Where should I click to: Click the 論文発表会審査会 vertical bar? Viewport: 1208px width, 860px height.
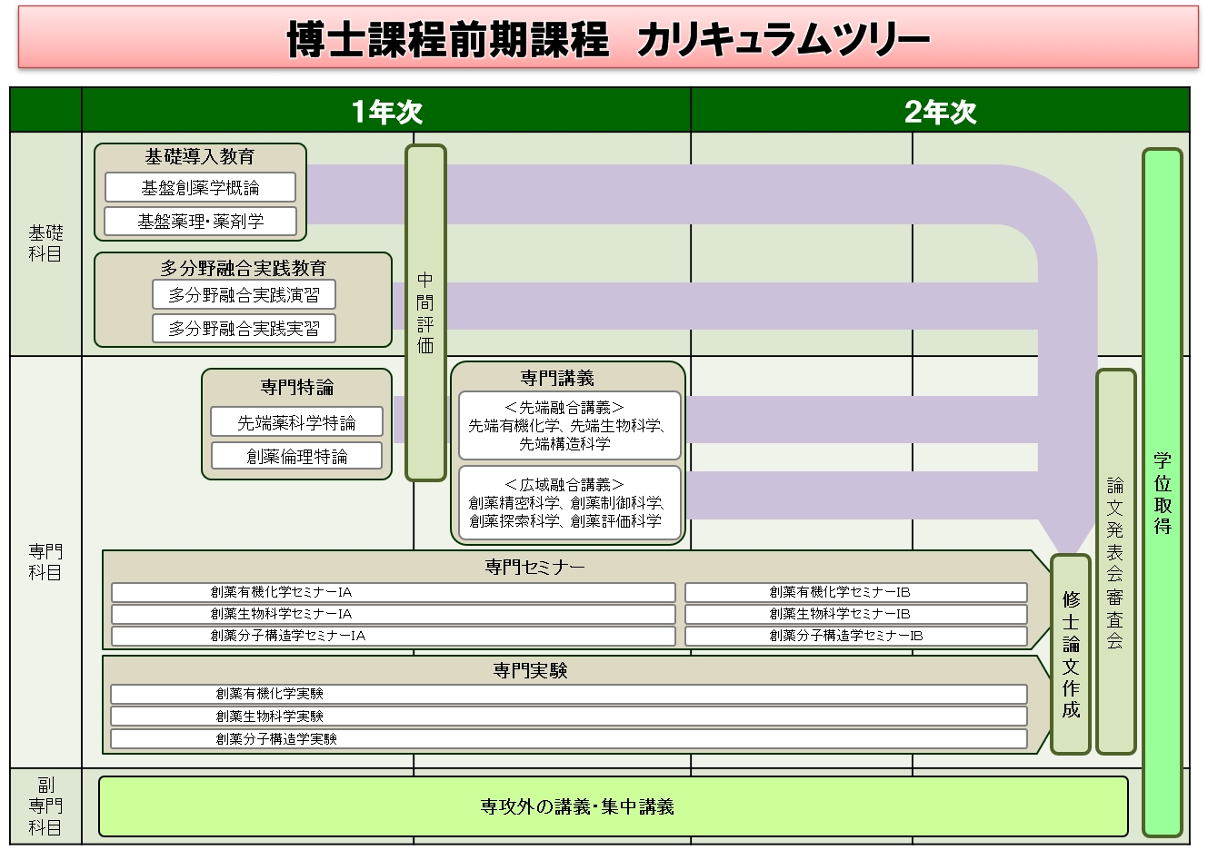pyautogui.click(x=1116, y=561)
